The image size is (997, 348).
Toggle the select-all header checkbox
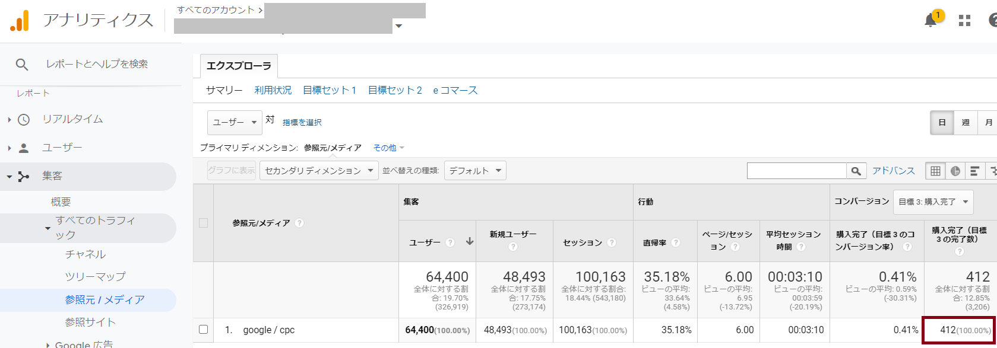tap(203, 223)
